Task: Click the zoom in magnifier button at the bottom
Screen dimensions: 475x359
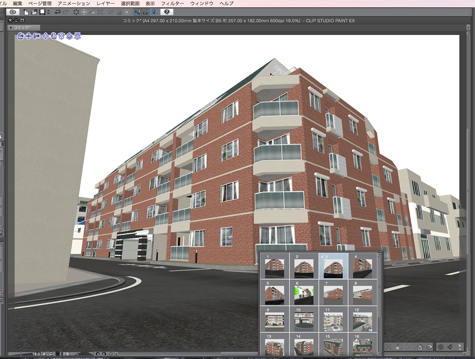Action: pos(51,354)
